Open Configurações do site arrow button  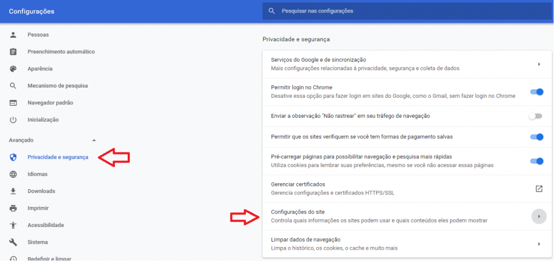pyautogui.click(x=539, y=216)
